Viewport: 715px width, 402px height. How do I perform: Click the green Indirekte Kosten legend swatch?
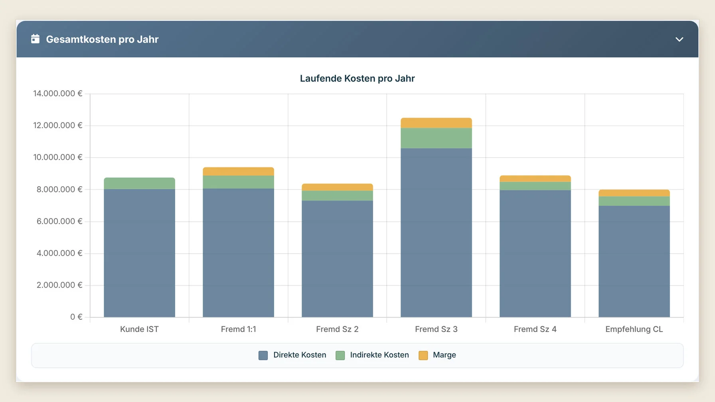pos(340,355)
